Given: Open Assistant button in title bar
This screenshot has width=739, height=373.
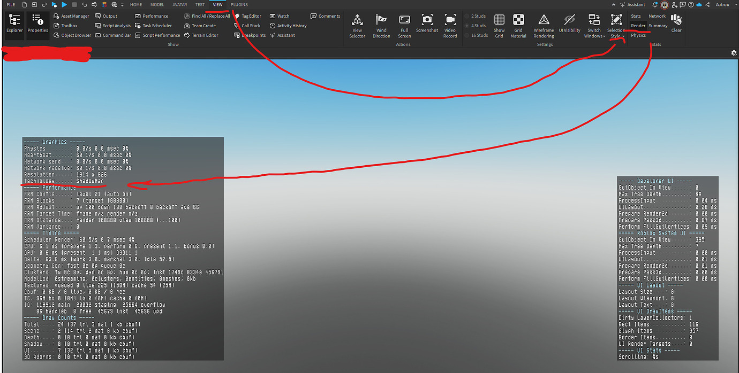Looking at the screenshot, I should tap(632, 4).
